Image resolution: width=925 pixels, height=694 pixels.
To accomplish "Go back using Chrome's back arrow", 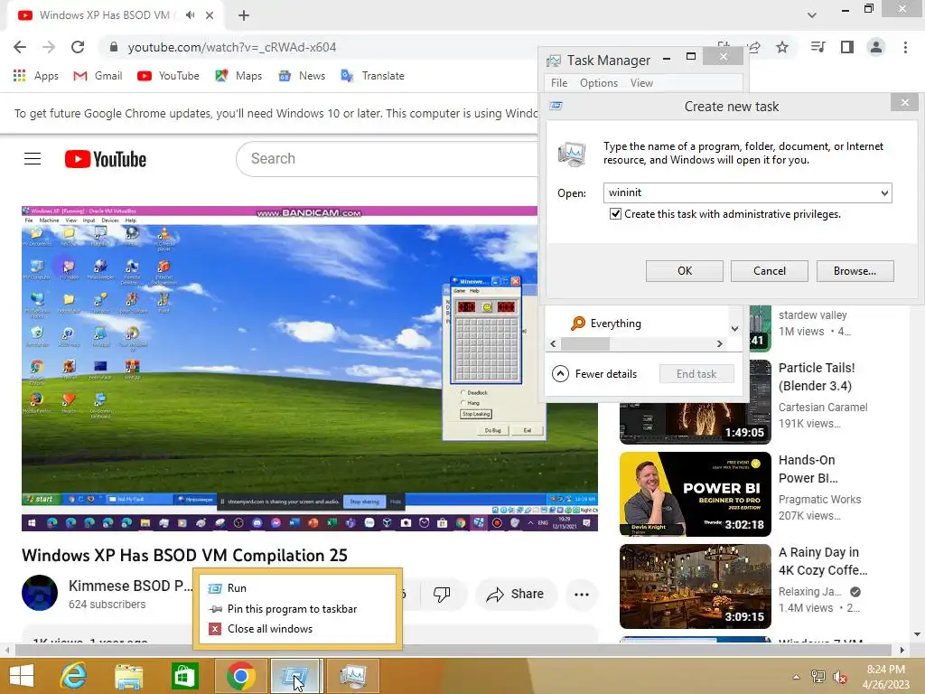I will (20, 47).
